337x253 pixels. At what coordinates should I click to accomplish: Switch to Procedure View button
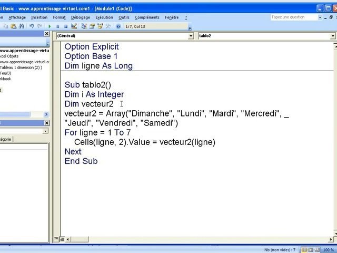tap(56, 239)
